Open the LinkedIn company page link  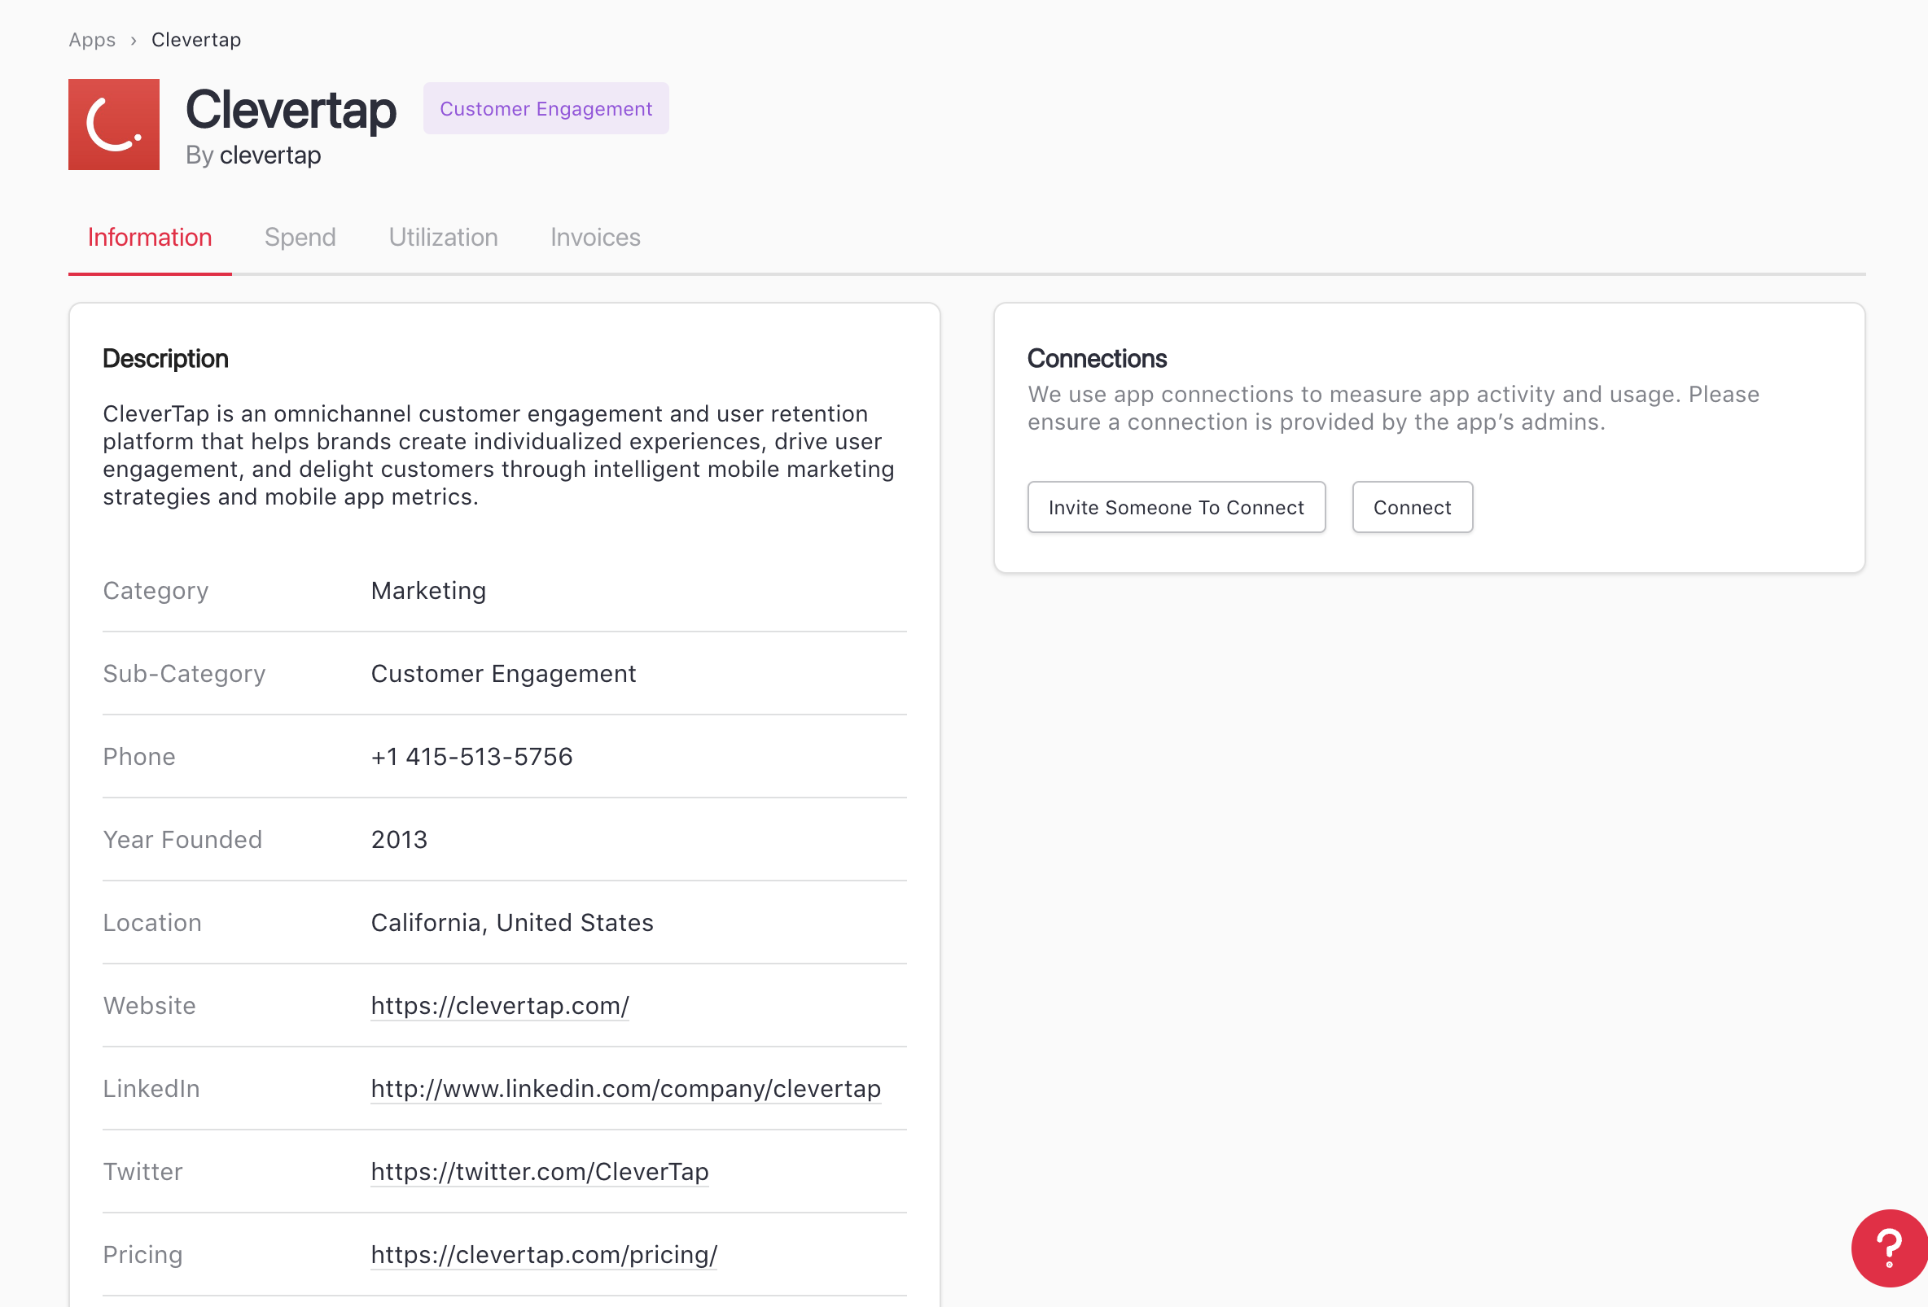(x=624, y=1088)
